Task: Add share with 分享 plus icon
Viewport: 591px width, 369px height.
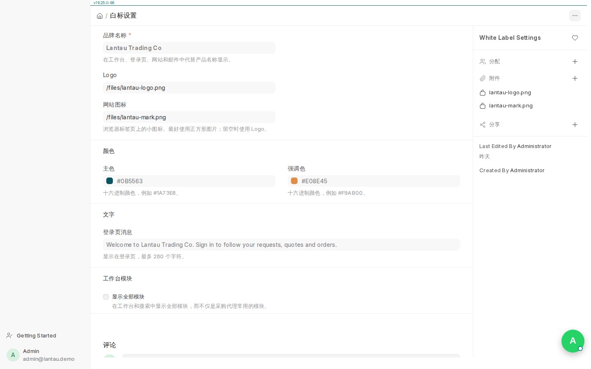Action: click(575, 125)
